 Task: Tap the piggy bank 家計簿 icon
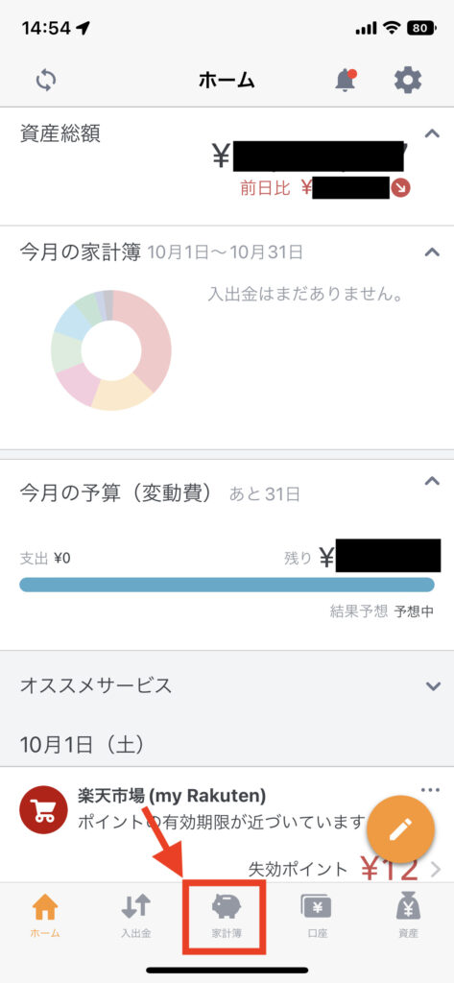coord(227,906)
